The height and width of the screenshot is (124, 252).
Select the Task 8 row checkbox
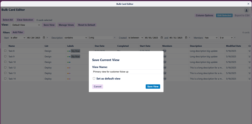click(5, 51)
